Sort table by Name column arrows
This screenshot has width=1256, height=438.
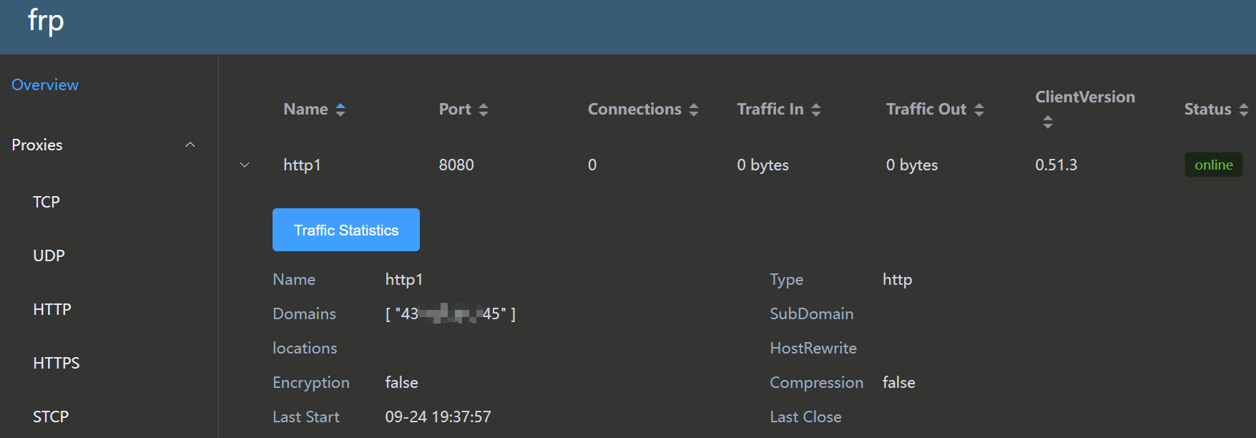340,109
